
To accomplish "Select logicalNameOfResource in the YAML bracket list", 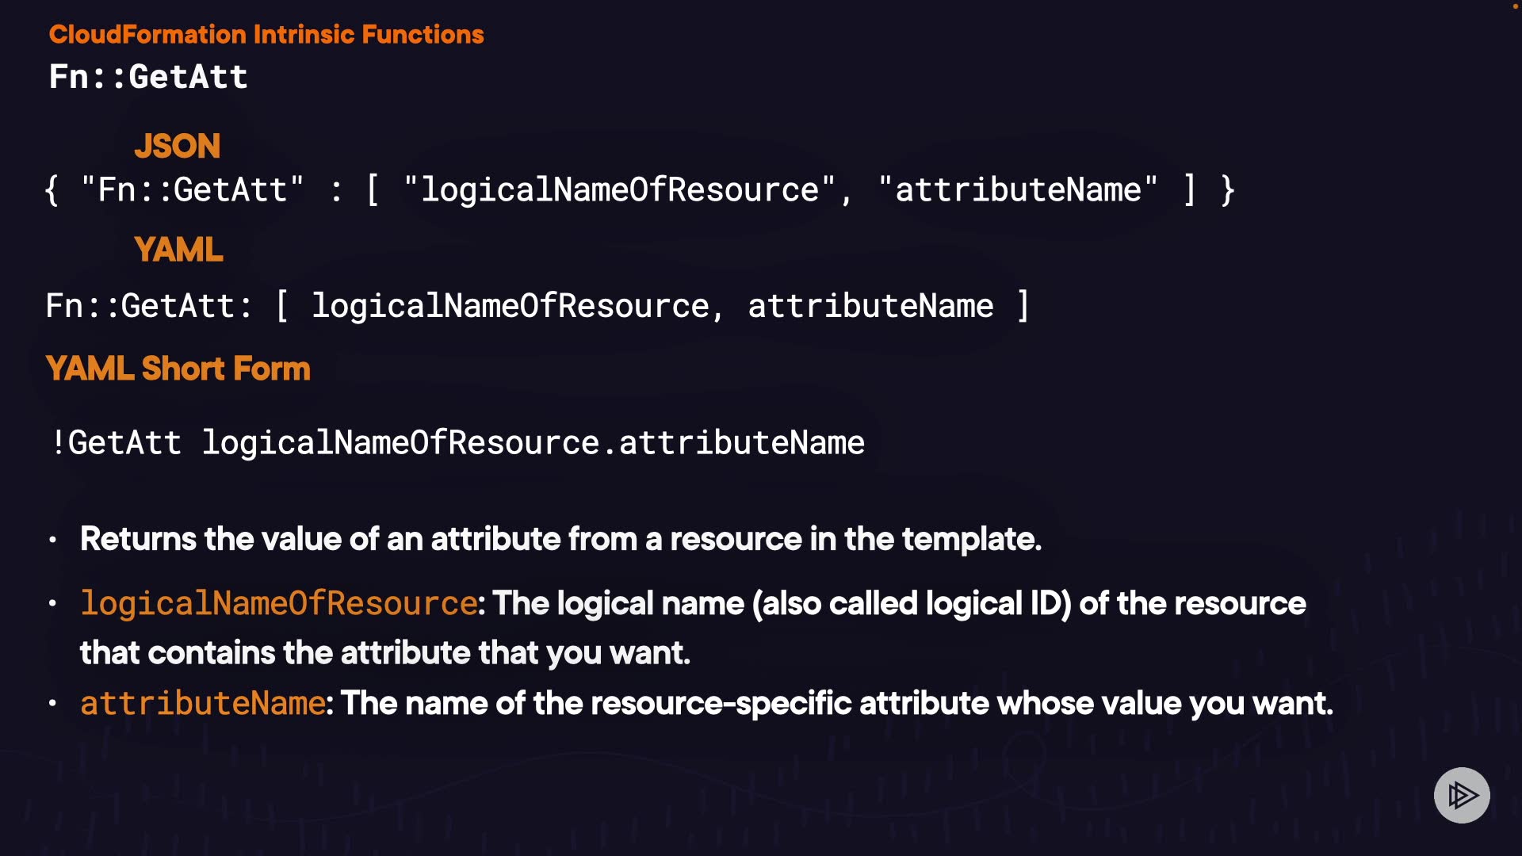I will click(511, 306).
